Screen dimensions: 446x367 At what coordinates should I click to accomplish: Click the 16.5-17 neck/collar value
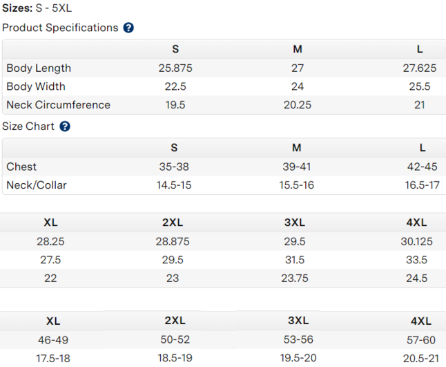(x=422, y=185)
